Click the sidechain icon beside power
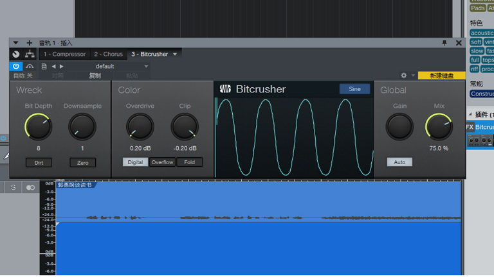 pyautogui.click(x=30, y=66)
